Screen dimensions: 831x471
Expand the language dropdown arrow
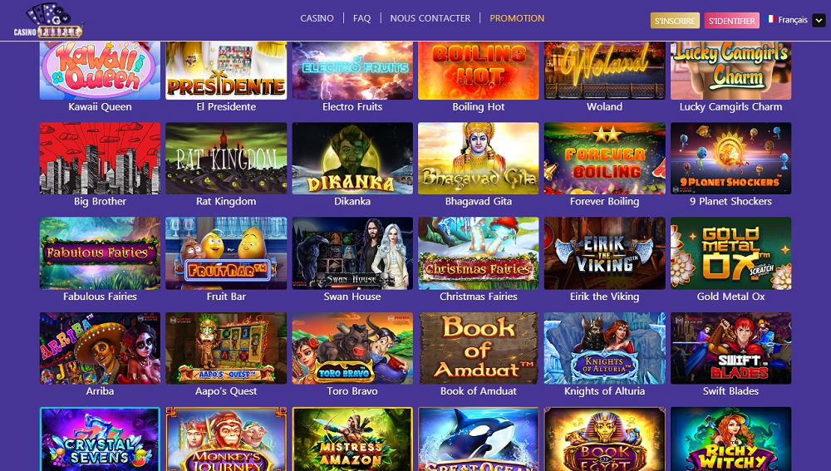point(819,20)
